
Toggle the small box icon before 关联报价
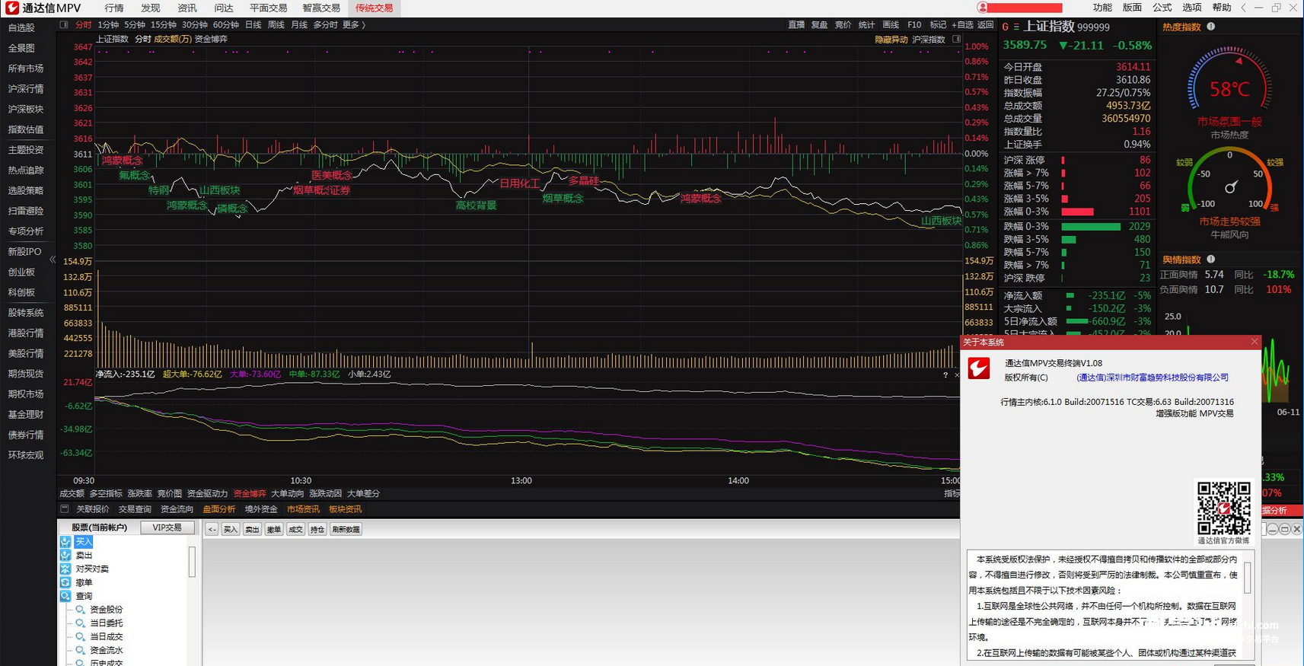point(65,509)
